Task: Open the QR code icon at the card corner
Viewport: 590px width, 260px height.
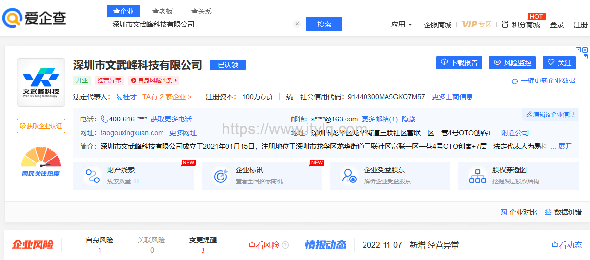Action: point(582,52)
